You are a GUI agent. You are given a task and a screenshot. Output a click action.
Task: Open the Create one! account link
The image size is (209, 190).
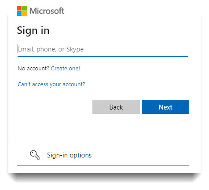point(66,69)
